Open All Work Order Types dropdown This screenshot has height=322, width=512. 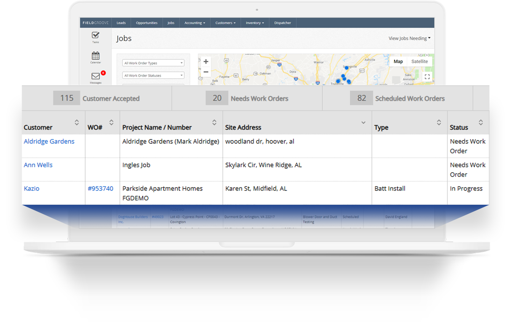tap(153, 63)
